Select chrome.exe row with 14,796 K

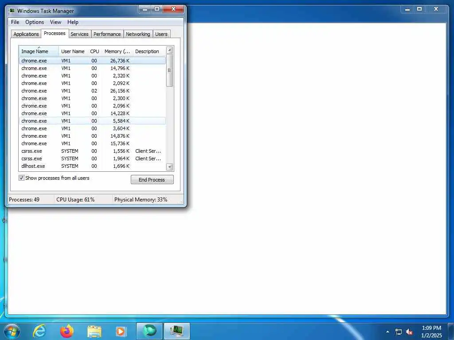(x=92, y=68)
